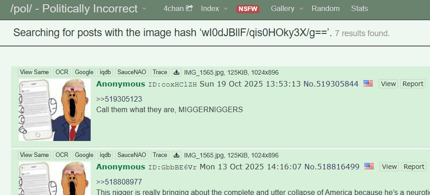Expand the /pol/ board title dropdown arrow
Image resolution: width=430 pixels, height=195 pixels.
click(x=144, y=9)
